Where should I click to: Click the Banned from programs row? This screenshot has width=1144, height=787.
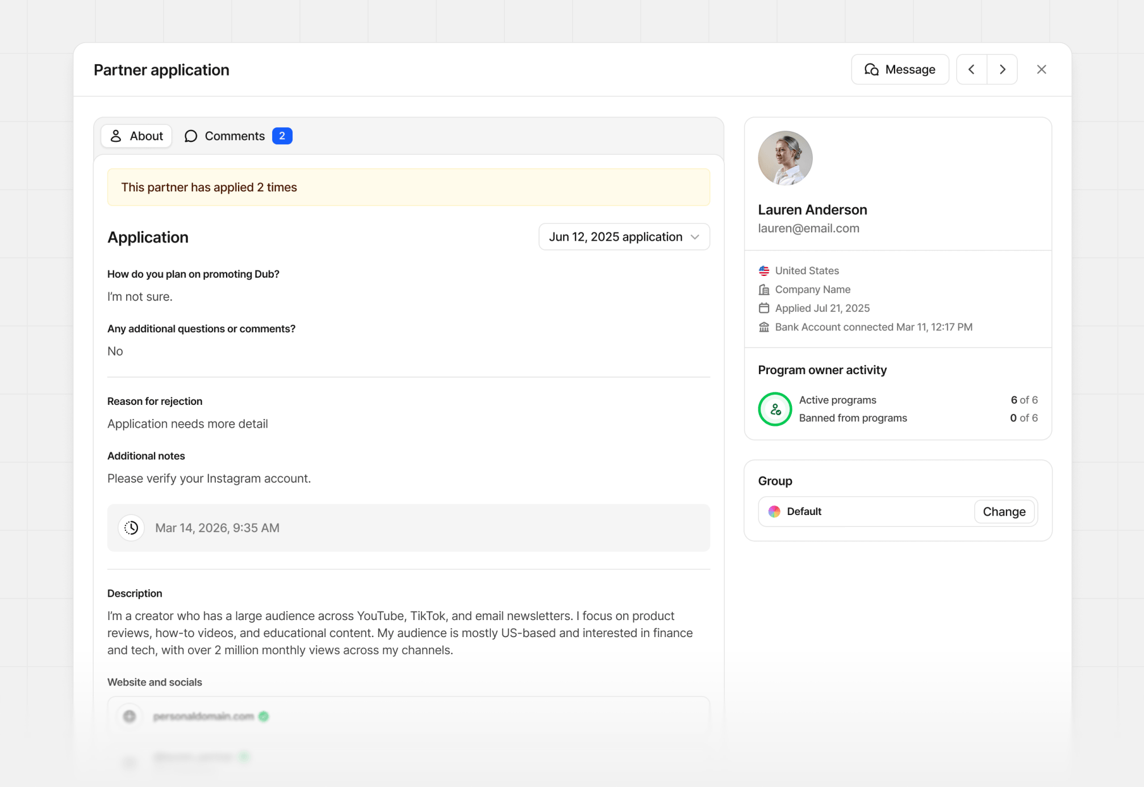(x=918, y=418)
